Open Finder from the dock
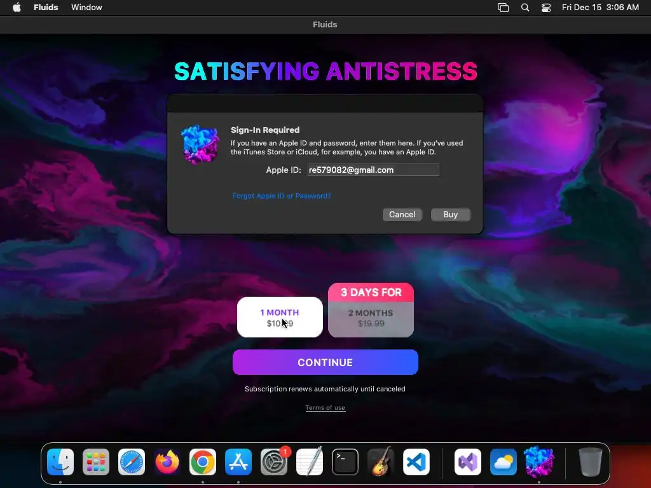Viewport: 651px width, 488px height. tap(60, 461)
